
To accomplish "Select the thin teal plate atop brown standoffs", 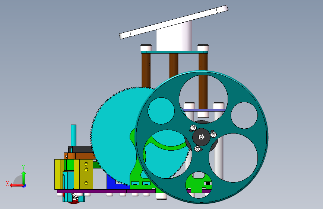I will [x=174, y=52].
